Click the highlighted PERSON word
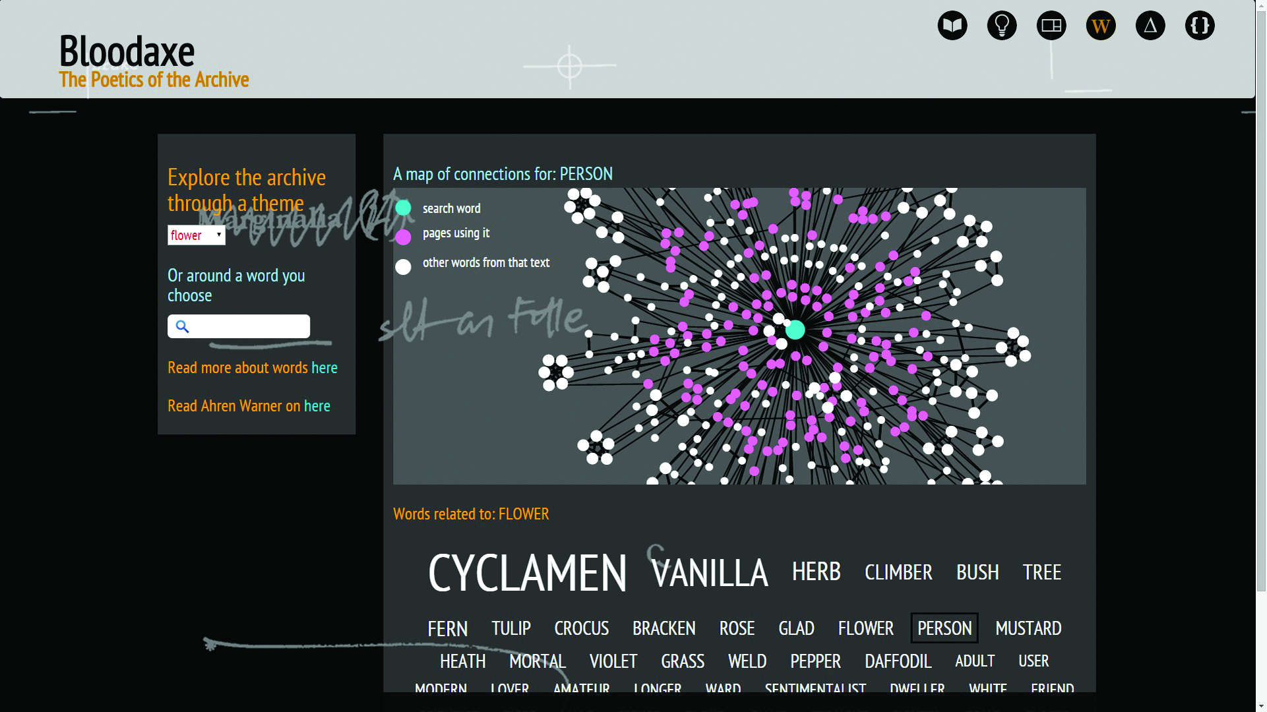This screenshot has height=712, width=1267. click(x=944, y=628)
